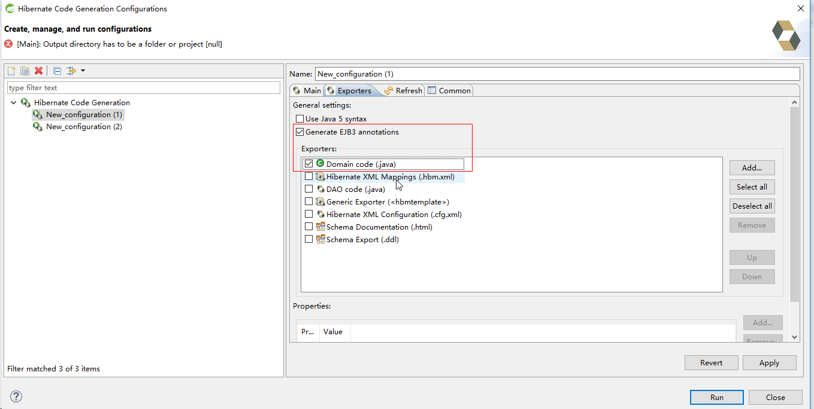Click the Domain code exporter icon
This screenshot has width=814, height=409.
click(319, 163)
